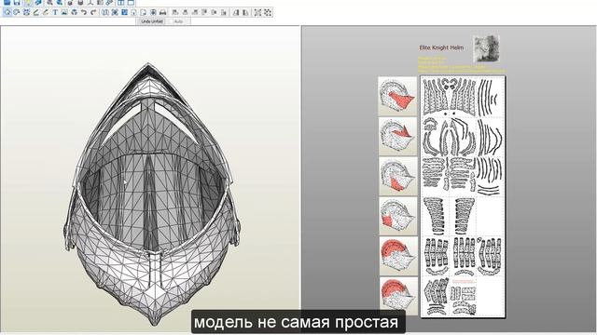Image resolution: width=597 pixels, height=335 pixels.
Task: Click the printer icon in the toolbar
Action: [162, 12]
